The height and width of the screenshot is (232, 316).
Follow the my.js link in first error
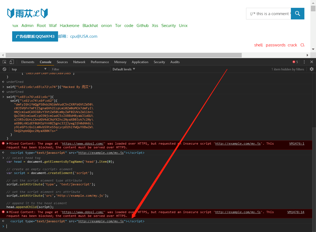click(238, 144)
